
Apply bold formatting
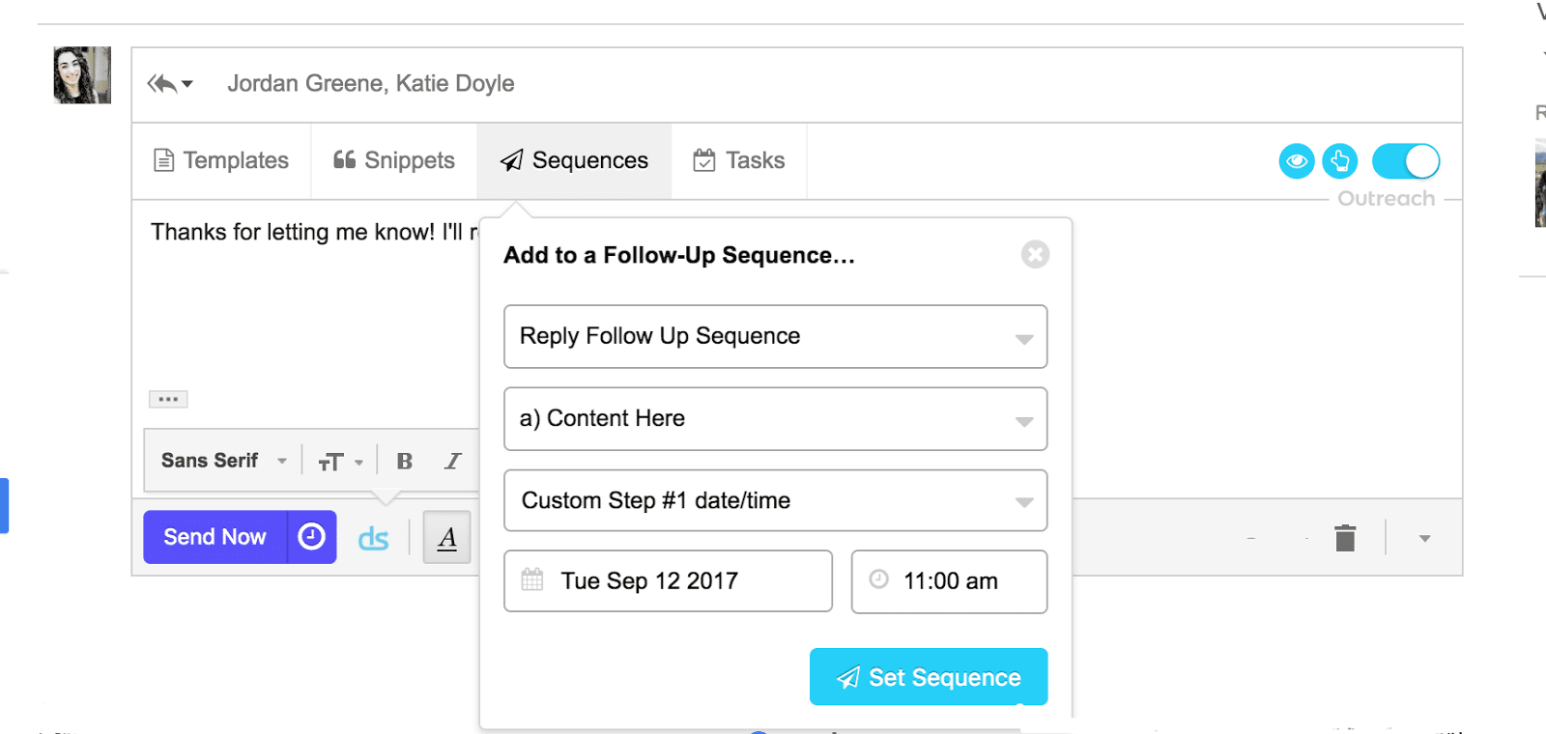click(405, 462)
